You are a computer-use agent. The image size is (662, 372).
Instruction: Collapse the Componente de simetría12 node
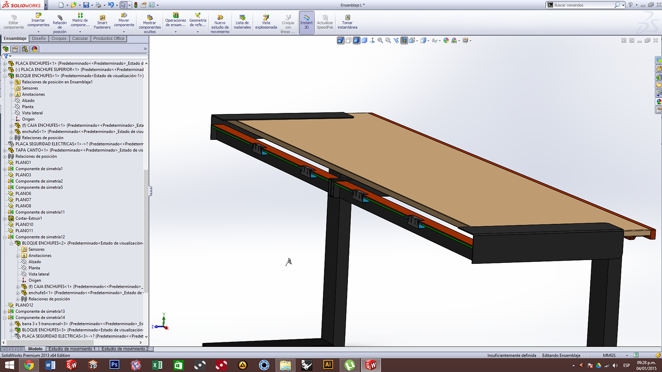(x=5, y=237)
